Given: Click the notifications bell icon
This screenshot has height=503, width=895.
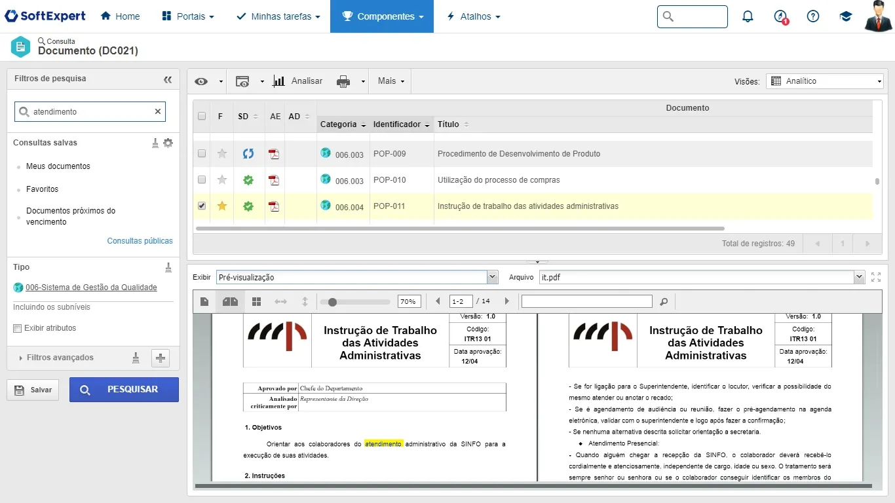Looking at the screenshot, I should [748, 16].
